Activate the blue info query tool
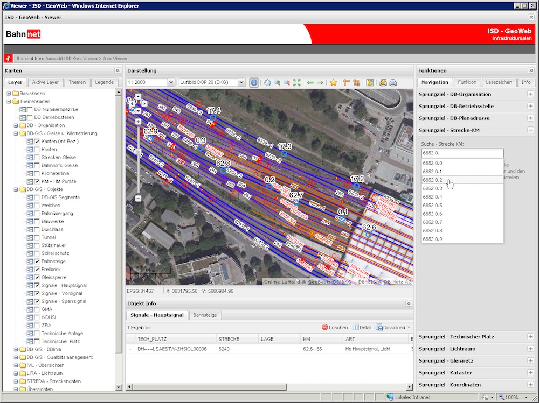The image size is (539, 403). [253, 82]
